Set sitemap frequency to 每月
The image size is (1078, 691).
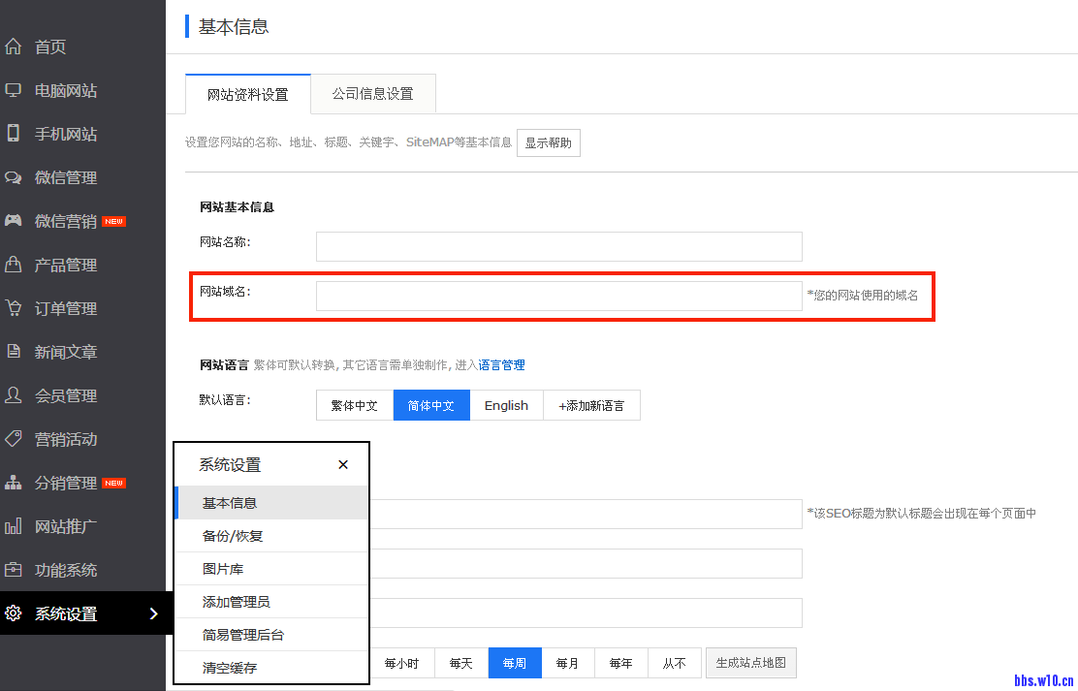[567, 663]
